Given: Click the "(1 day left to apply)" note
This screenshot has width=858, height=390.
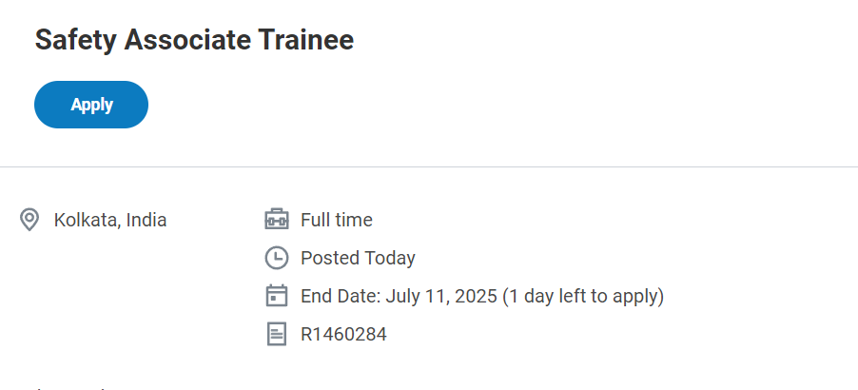Looking at the screenshot, I should click(583, 297).
